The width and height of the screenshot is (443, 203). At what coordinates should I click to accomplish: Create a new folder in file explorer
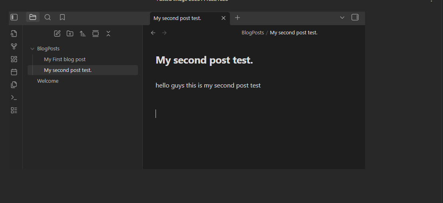point(70,34)
